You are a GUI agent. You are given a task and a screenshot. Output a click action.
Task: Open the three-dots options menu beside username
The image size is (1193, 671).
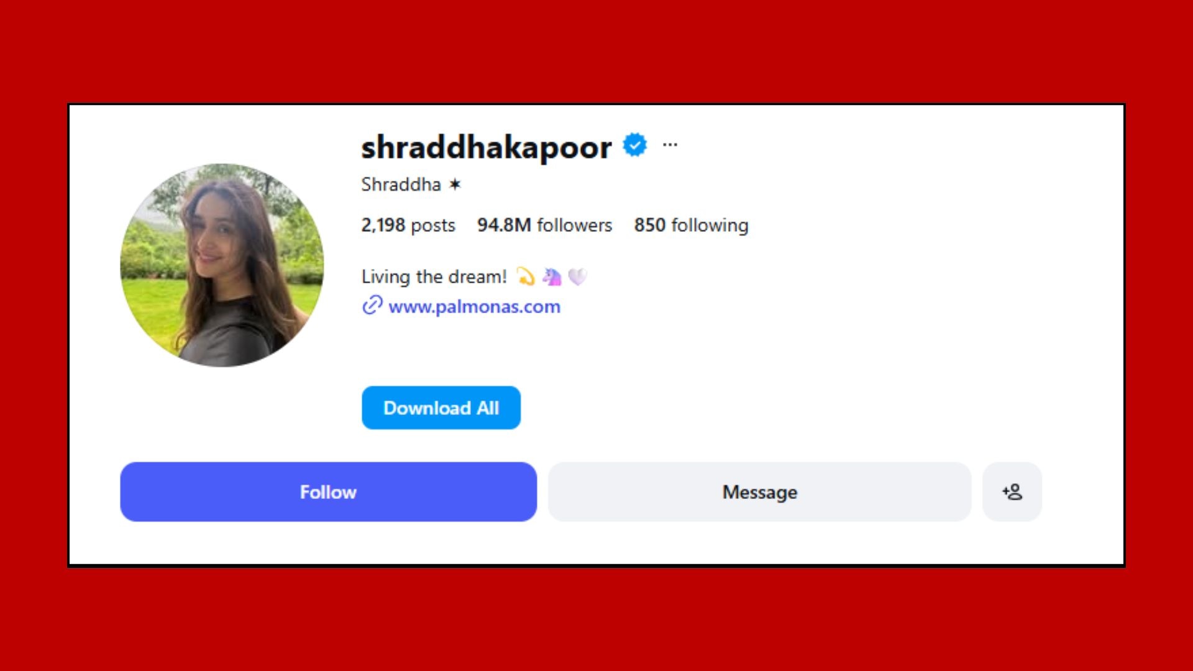click(670, 145)
